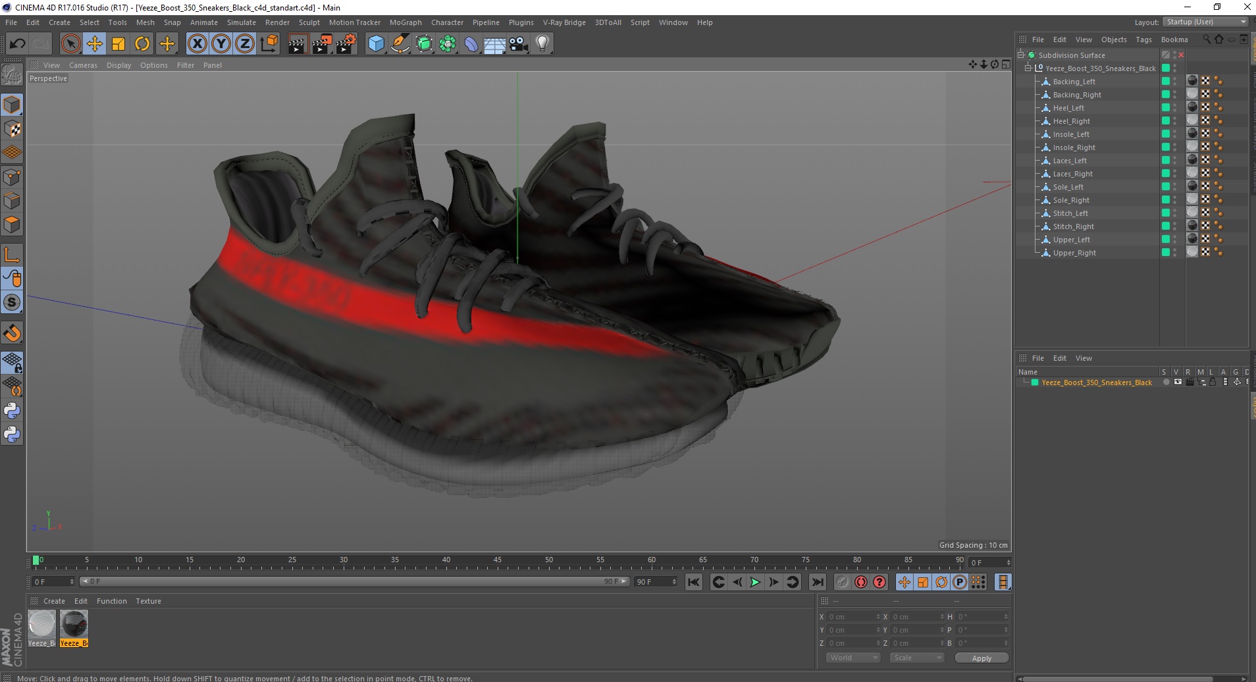Toggle layer color of Backing_Left object
The height and width of the screenshot is (682, 1256).
click(x=1166, y=81)
